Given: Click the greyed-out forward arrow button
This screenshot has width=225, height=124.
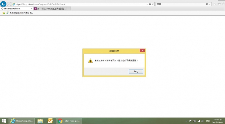Looking at the screenshot, I should tap(9, 4).
